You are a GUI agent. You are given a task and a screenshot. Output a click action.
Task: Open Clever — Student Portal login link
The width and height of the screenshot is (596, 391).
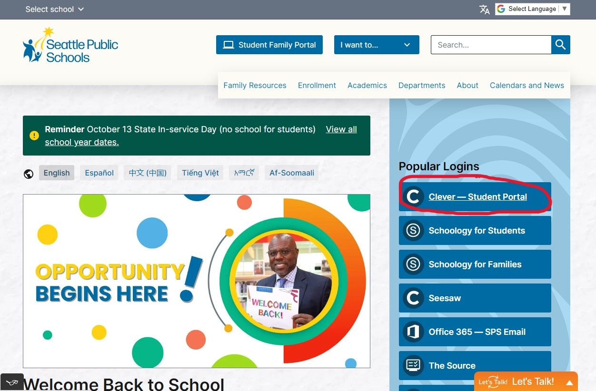(x=475, y=196)
